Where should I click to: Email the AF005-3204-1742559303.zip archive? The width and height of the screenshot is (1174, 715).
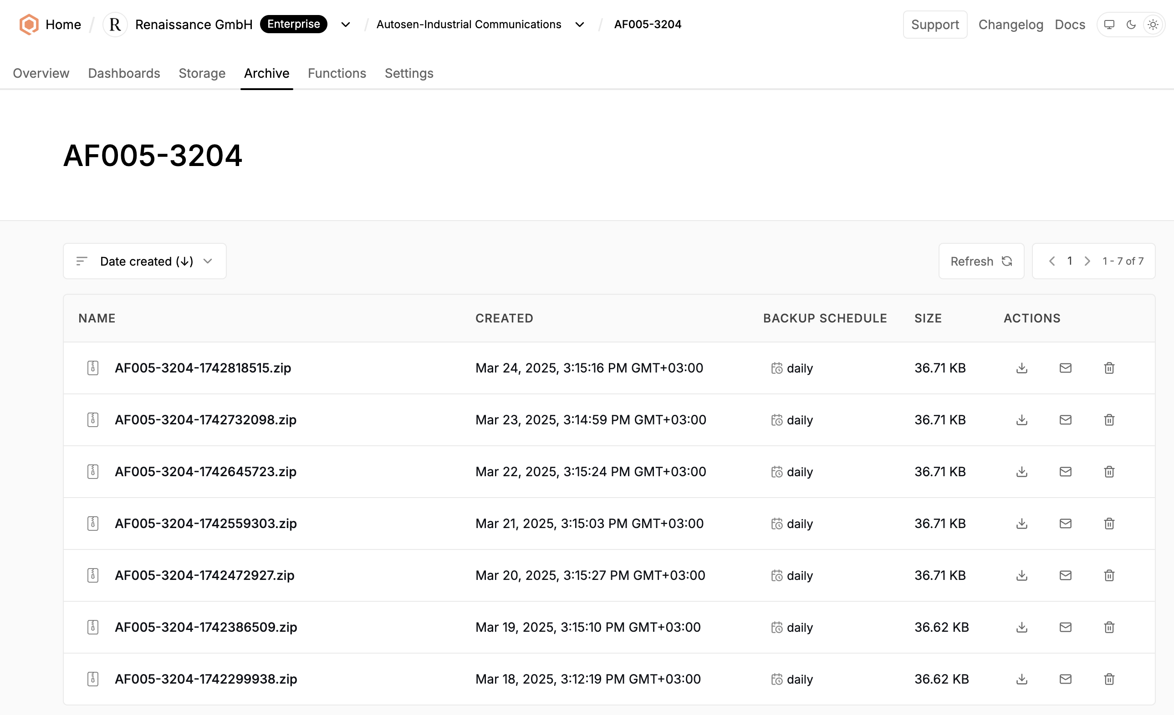[1065, 524]
